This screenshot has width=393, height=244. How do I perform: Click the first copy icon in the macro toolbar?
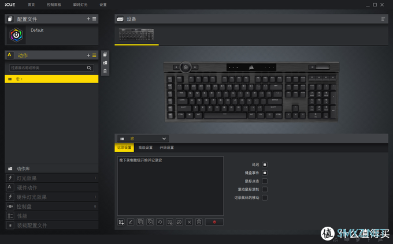tap(140, 222)
